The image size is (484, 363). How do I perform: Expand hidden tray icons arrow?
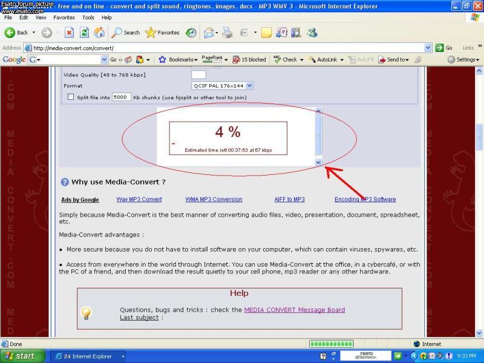pyautogui.click(x=414, y=356)
